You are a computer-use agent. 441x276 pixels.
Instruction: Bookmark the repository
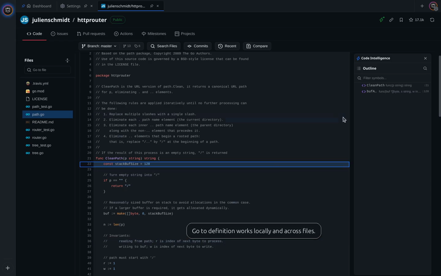pyautogui.click(x=401, y=20)
